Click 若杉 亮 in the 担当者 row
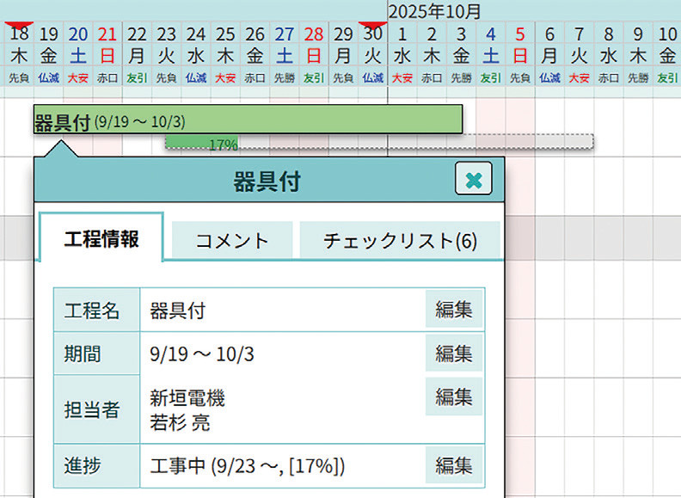Screen dimensions: 681x498 (x=180, y=422)
